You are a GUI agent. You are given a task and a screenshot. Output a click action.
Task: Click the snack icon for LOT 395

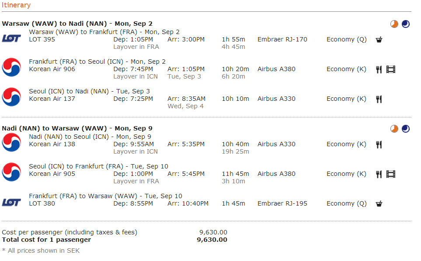tap(379, 40)
